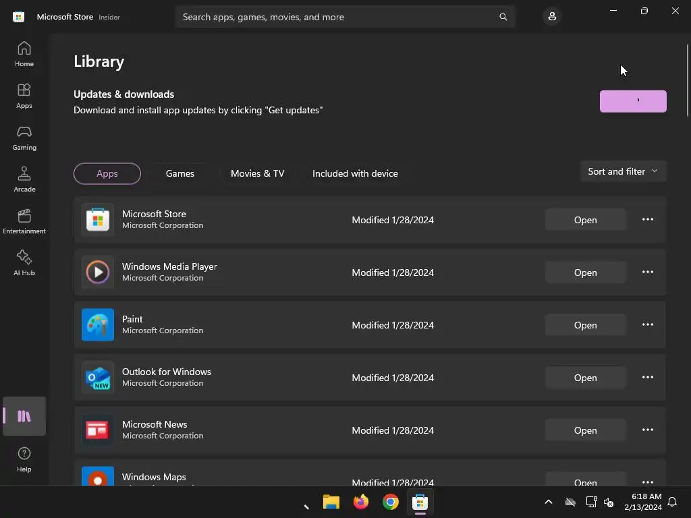Click the Windows Maps app title

tap(154, 477)
